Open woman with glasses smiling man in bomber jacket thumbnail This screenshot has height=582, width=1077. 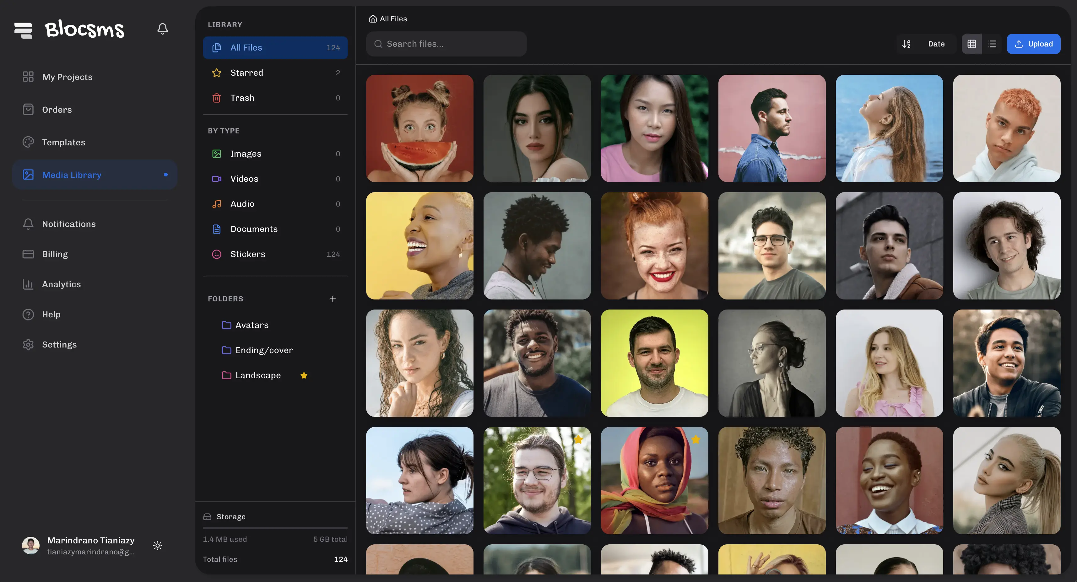click(x=1007, y=363)
